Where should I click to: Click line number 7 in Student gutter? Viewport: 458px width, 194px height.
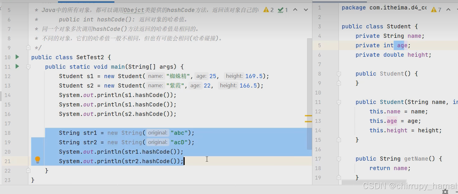(x=320, y=64)
